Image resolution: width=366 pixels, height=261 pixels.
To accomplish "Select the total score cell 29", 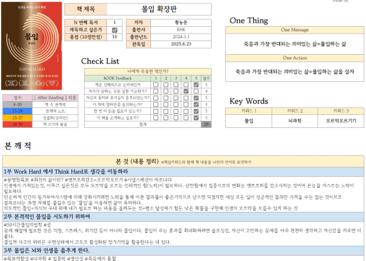I will click(x=206, y=124).
